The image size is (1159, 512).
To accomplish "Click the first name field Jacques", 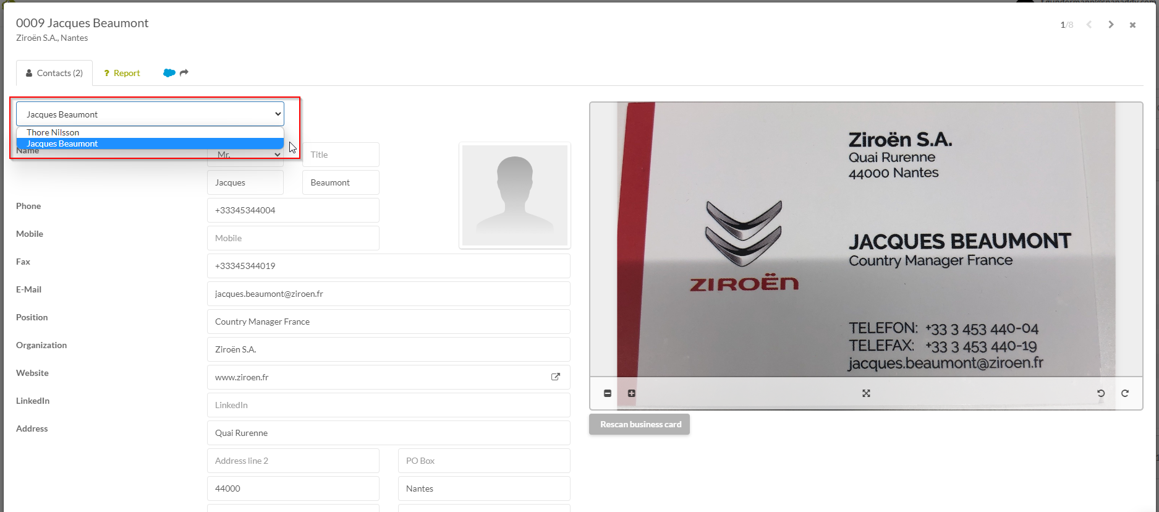I will pos(245,182).
